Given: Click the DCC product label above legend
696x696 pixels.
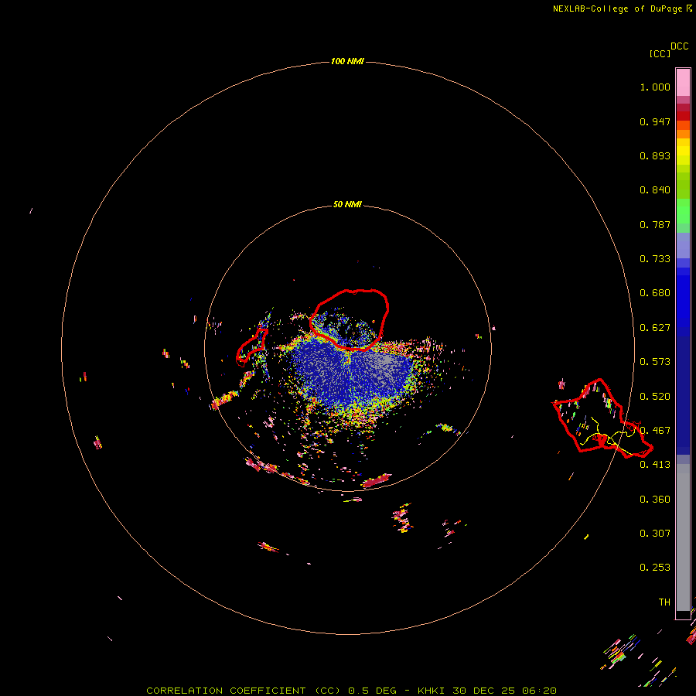Looking at the screenshot, I should coord(679,46).
